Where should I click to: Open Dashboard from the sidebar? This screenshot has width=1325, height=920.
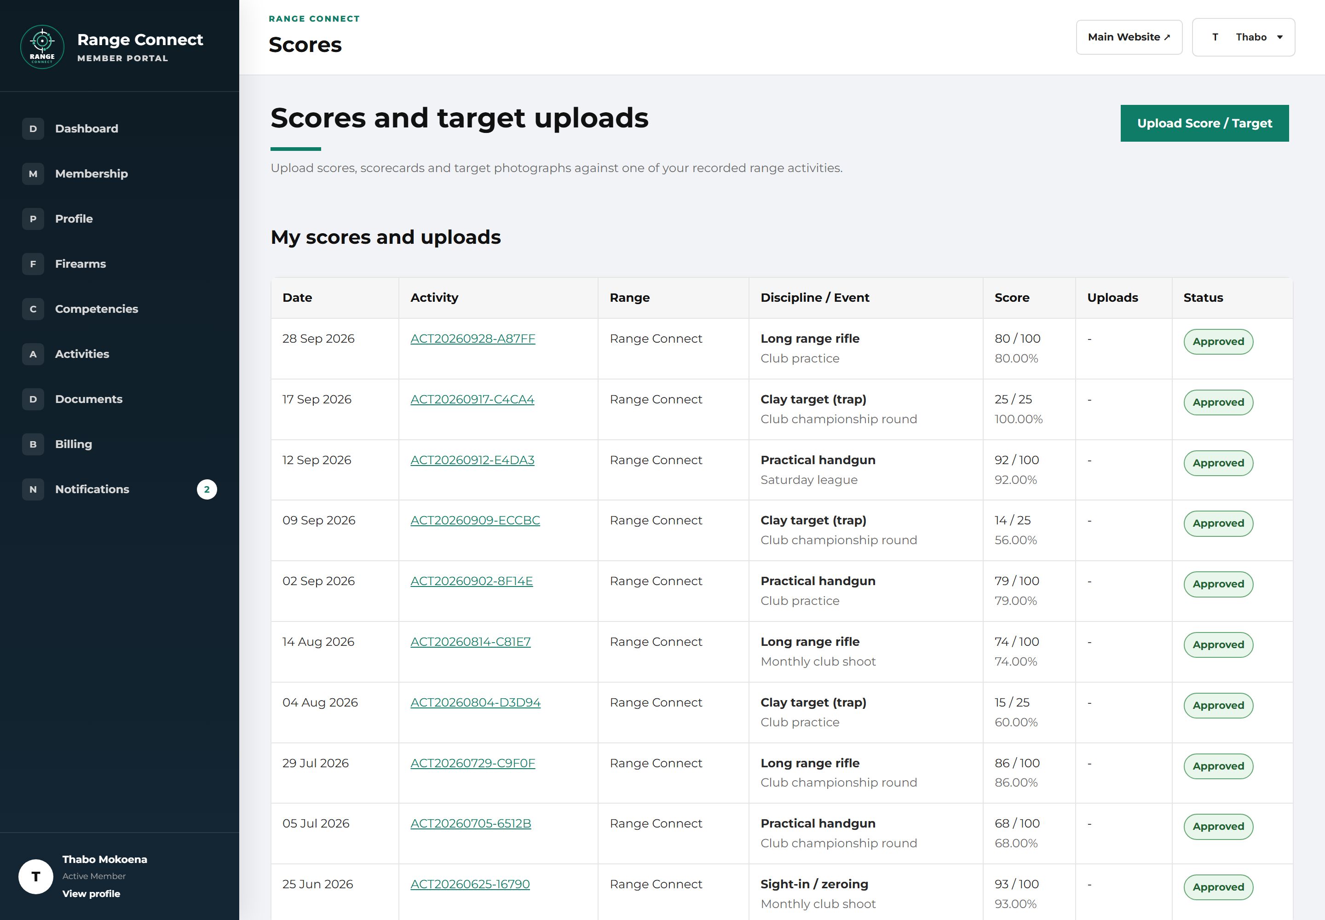[x=119, y=128]
